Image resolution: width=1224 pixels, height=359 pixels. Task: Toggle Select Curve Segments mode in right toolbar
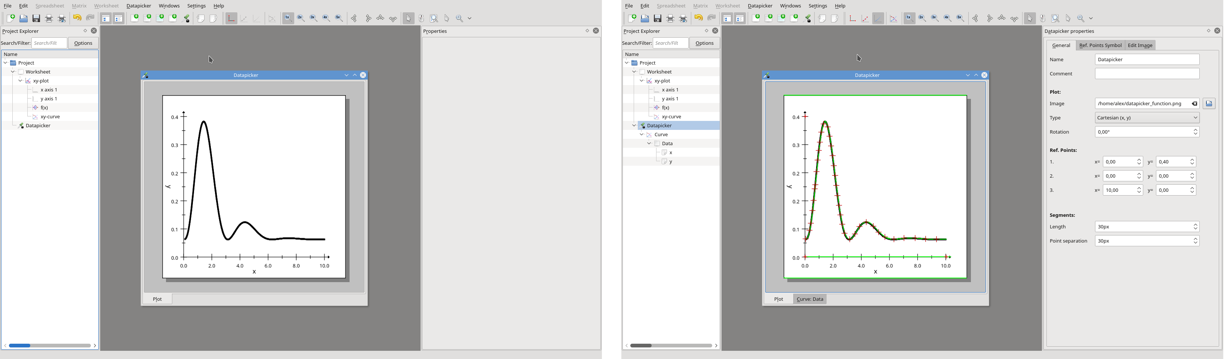click(878, 19)
